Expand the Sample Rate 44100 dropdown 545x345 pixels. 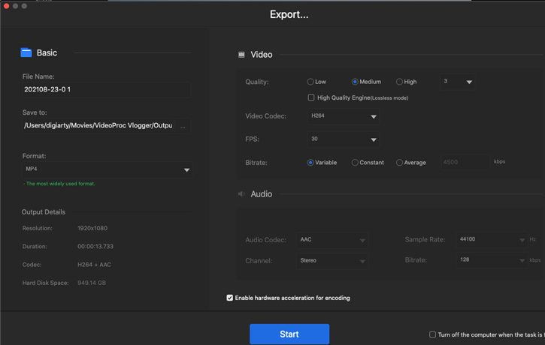click(491, 240)
